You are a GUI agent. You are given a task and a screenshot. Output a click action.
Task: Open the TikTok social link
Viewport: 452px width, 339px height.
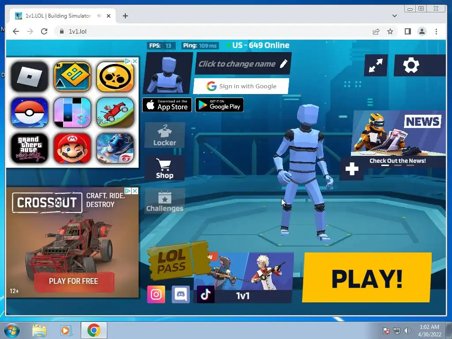click(x=206, y=294)
